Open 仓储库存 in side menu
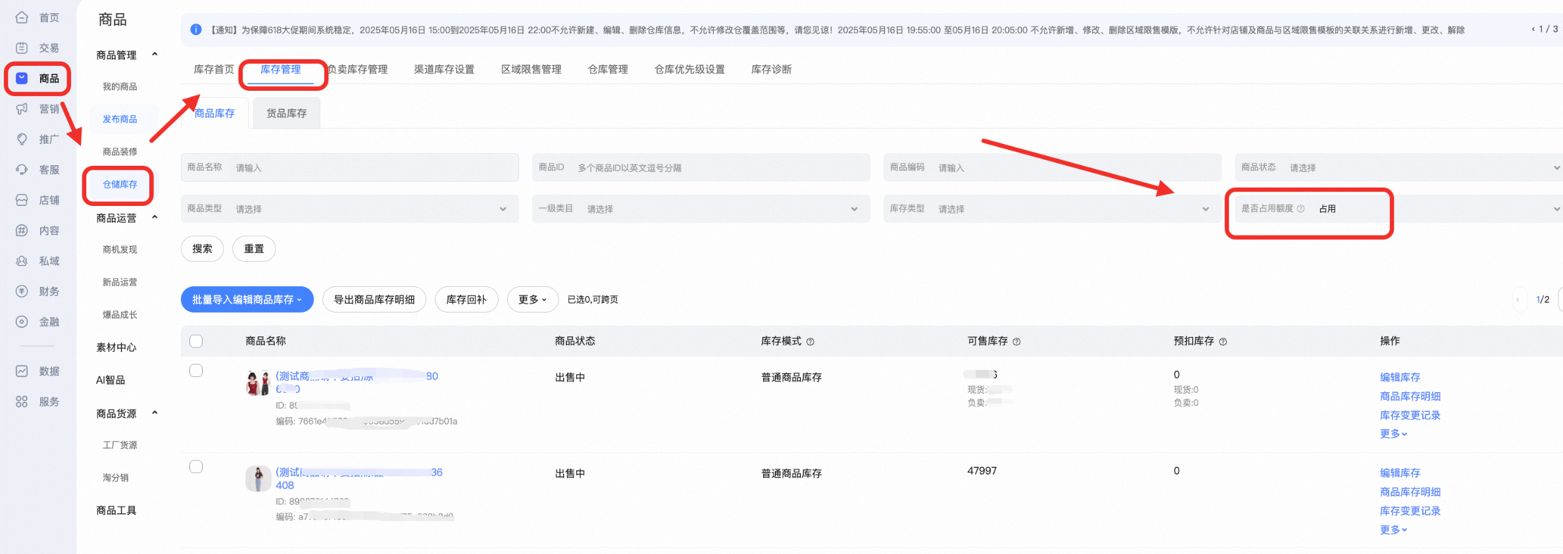1563x554 pixels. pyautogui.click(x=120, y=184)
